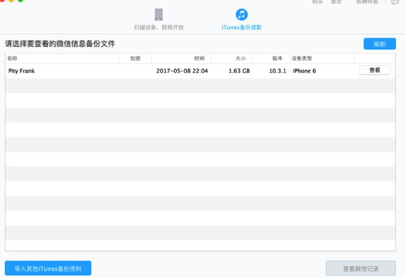Click the blue 刷新 refresh button
Viewport: 405px width, 278px height.
(380, 44)
